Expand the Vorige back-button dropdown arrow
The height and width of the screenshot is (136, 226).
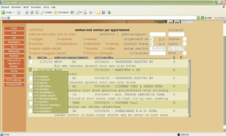pos(14,12)
